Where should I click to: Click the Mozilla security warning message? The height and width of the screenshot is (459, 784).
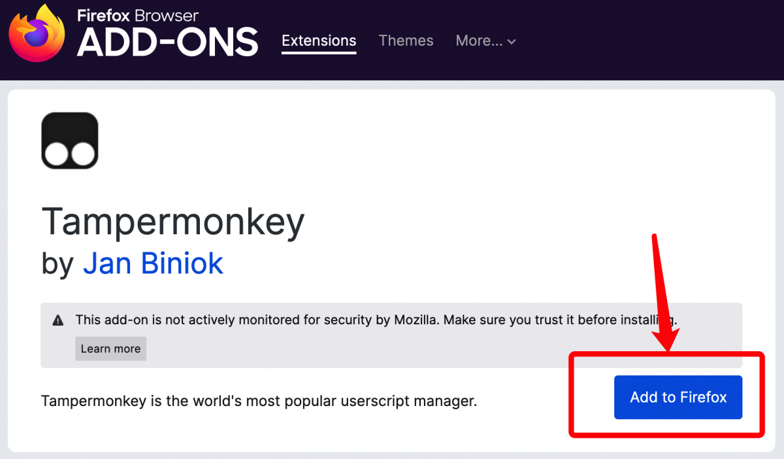click(376, 320)
